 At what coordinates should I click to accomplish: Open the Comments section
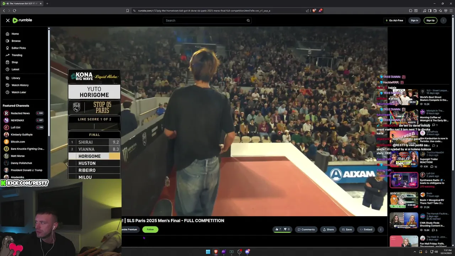(x=306, y=229)
